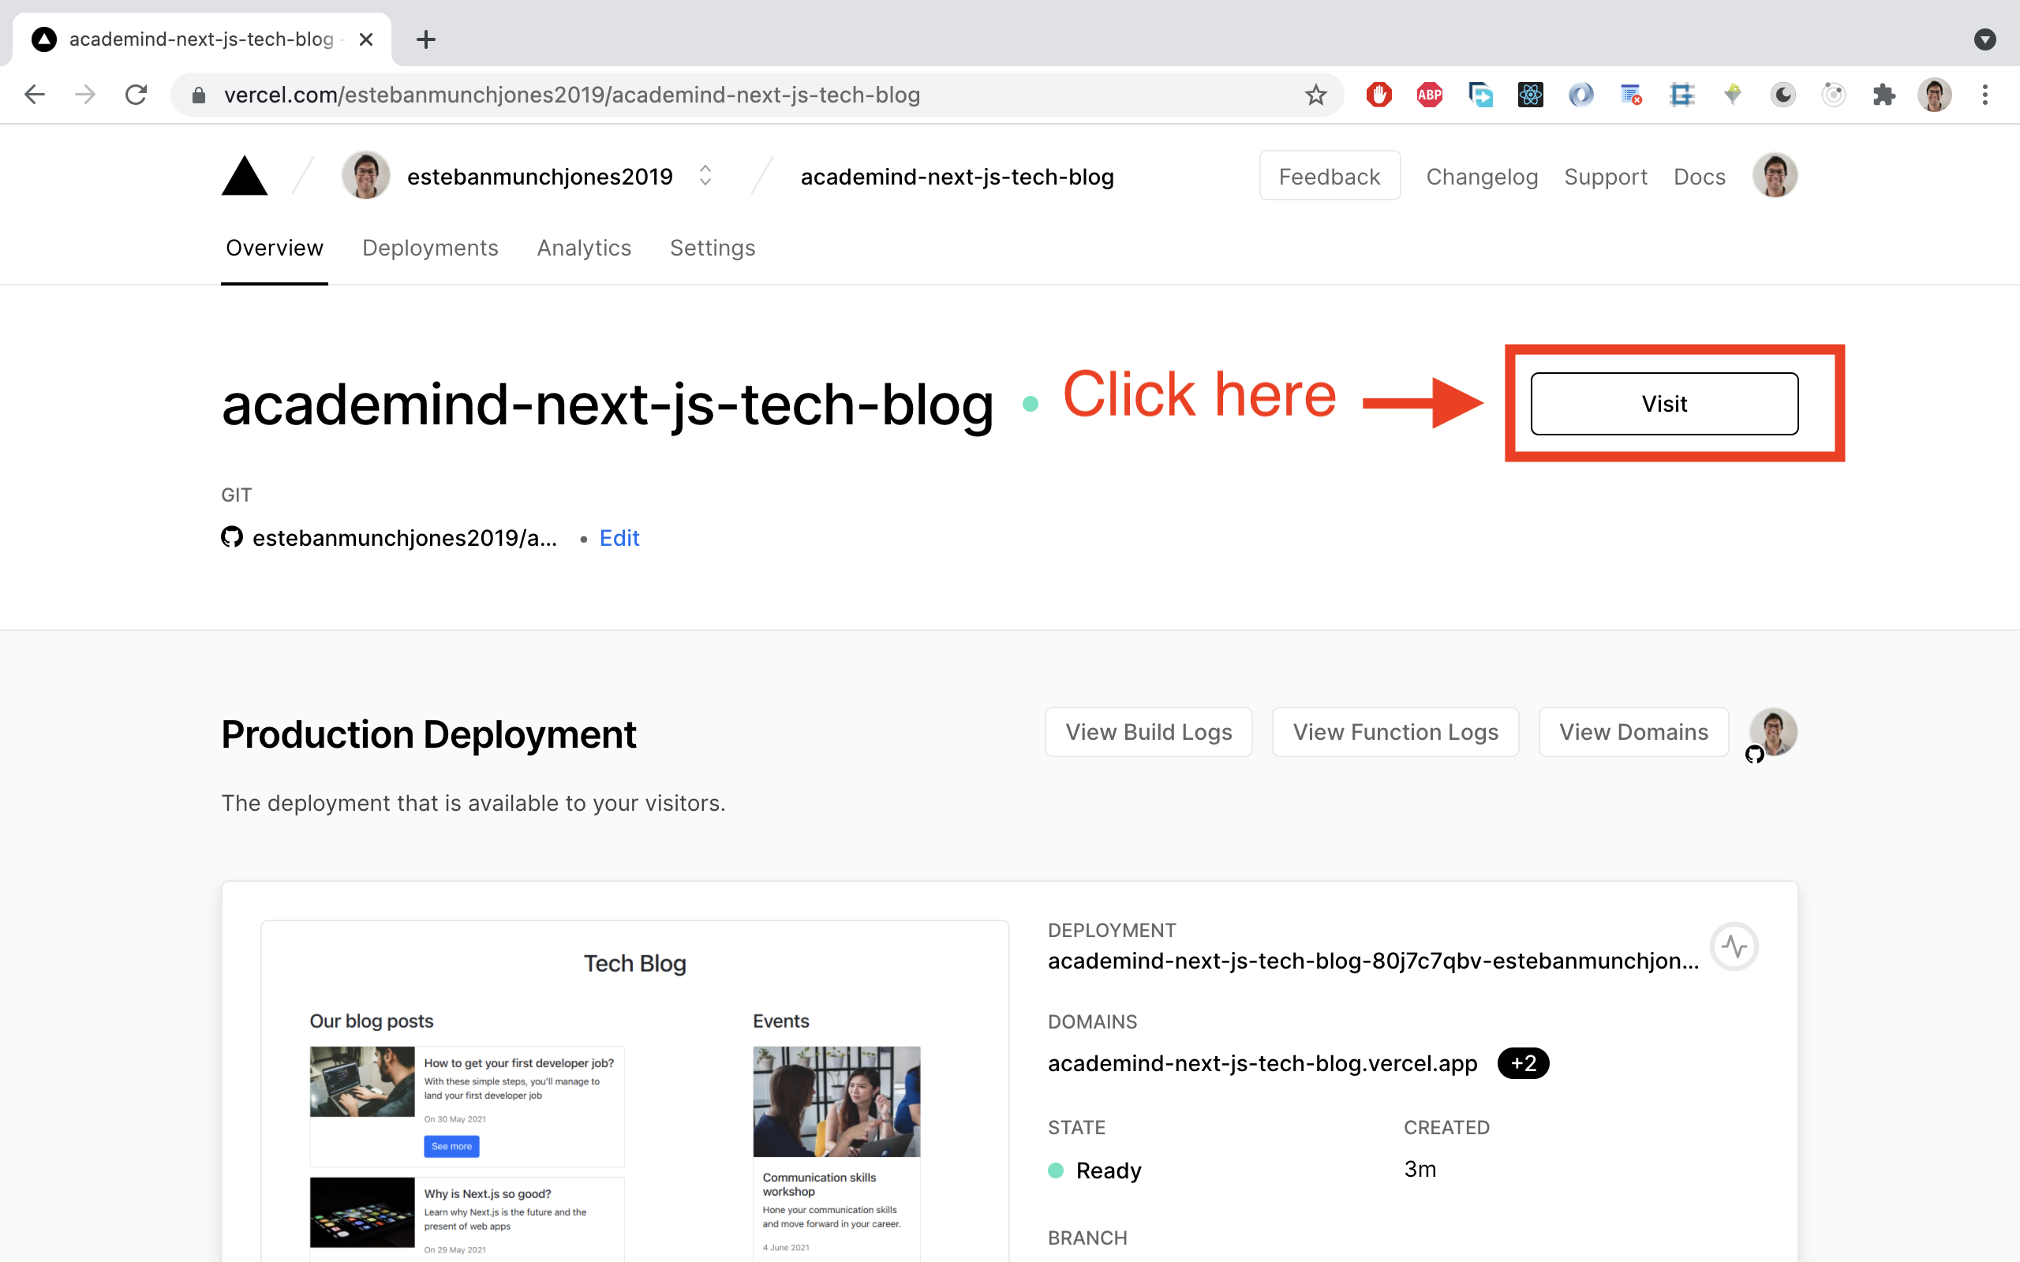Open the React Developer Tools extension icon
This screenshot has height=1262, width=2020.
[x=1529, y=95]
